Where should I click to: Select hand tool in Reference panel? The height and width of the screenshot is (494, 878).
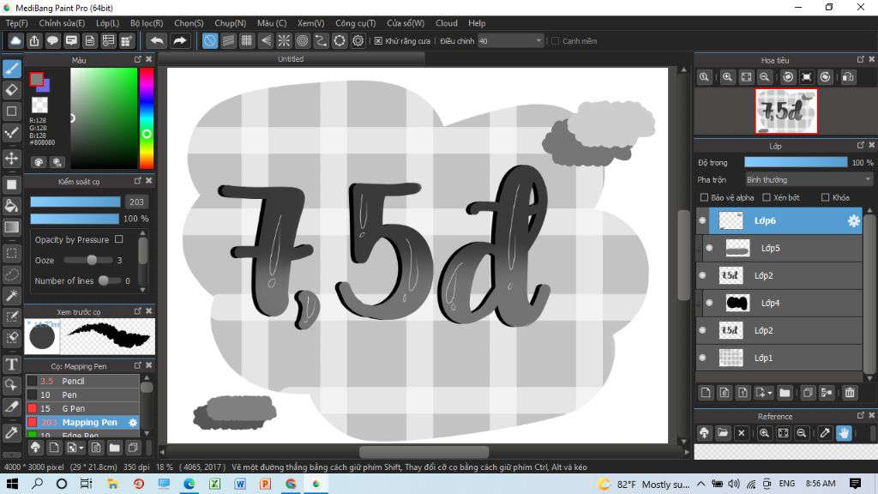844,432
